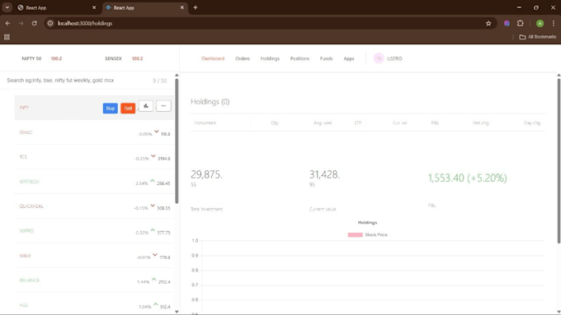The image size is (561, 315).
Task: Open the more options ellipsis on INFY row
Action: click(x=163, y=106)
